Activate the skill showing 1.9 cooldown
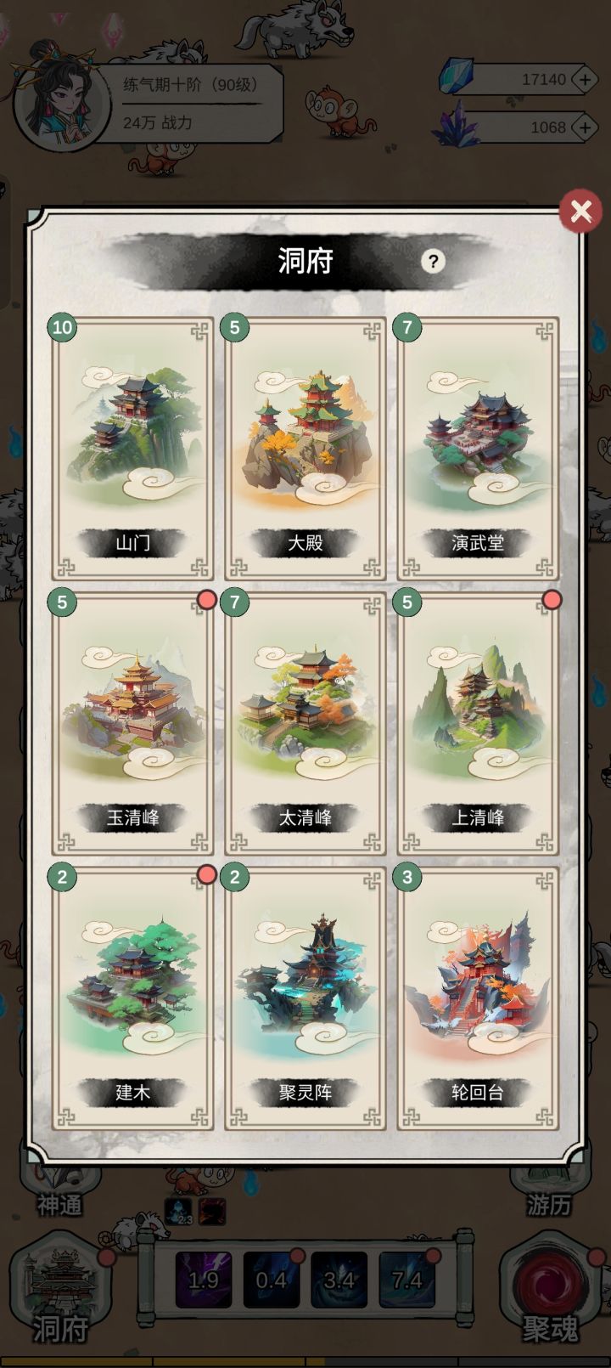 click(204, 1280)
